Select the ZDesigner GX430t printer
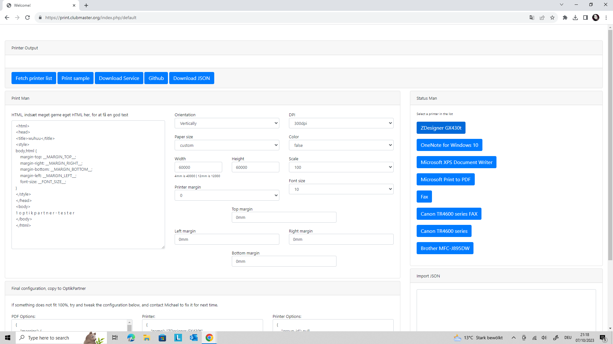The width and height of the screenshot is (613, 344). [x=441, y=128]
